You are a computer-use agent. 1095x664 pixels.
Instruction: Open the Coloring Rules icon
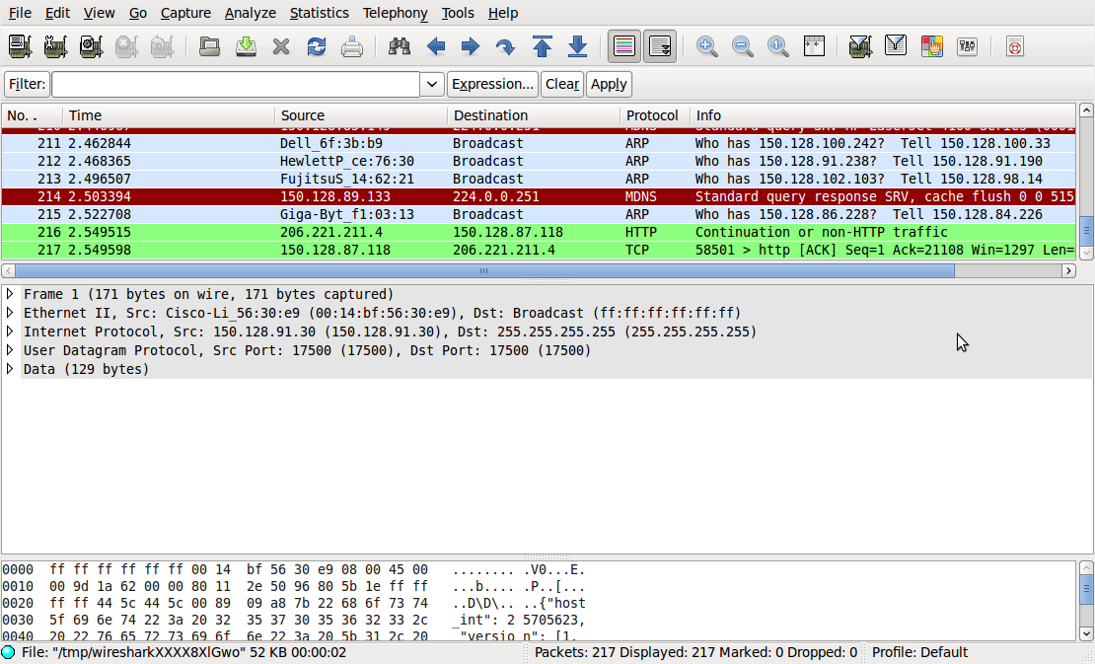pos(931,46)
